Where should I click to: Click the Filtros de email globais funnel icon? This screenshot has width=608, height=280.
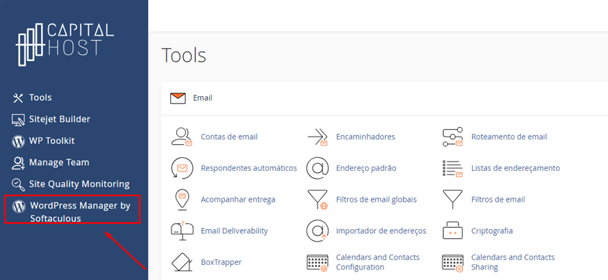(317, 199)
